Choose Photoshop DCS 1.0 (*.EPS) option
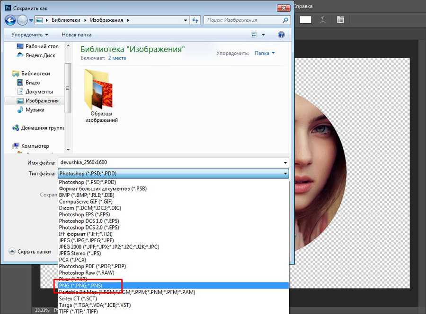The width and height of the screenshot is (426, 314). point(173,221)
